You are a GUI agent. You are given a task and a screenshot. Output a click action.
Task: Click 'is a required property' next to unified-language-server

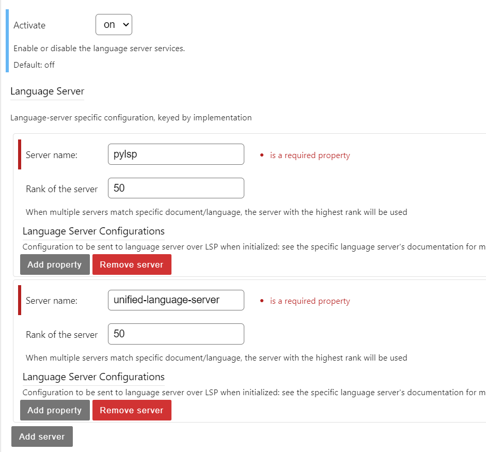click(x=310, y=301)
